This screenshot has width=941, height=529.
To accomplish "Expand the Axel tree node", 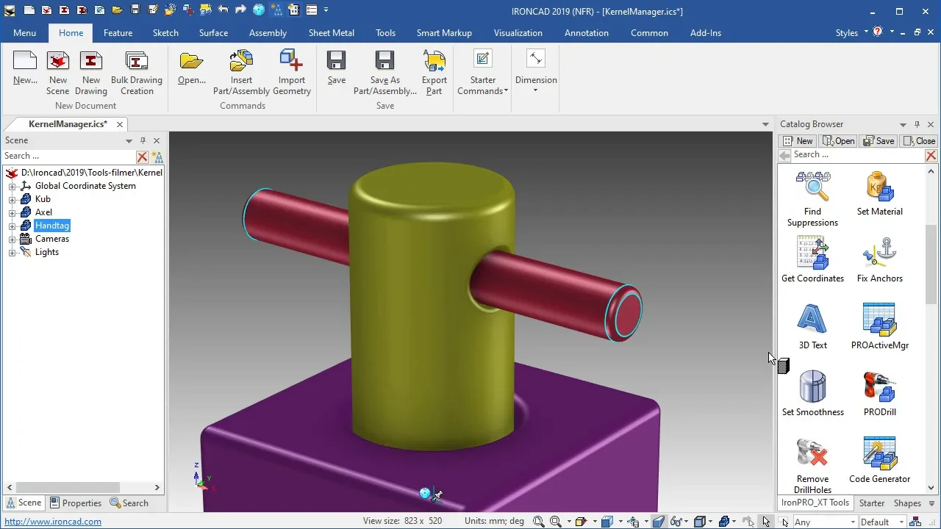I will pos(12,212).
